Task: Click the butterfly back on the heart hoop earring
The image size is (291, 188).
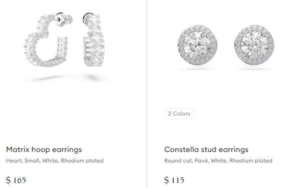Action: [x=63, y=19]
